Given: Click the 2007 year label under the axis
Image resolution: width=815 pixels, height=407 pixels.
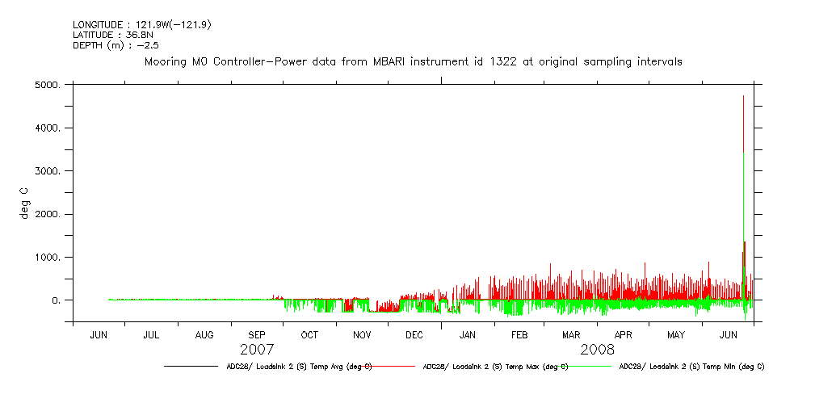Looking at the screenshot, I should 257,350.
